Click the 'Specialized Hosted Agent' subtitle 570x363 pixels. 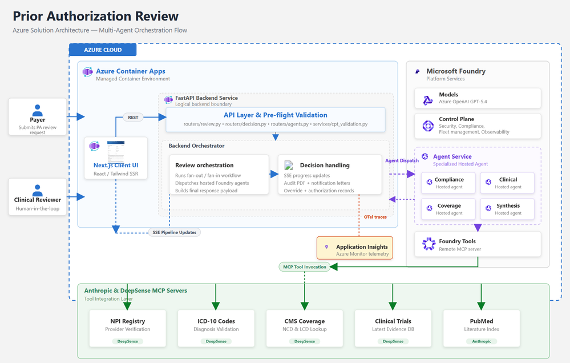click(460, 164)
